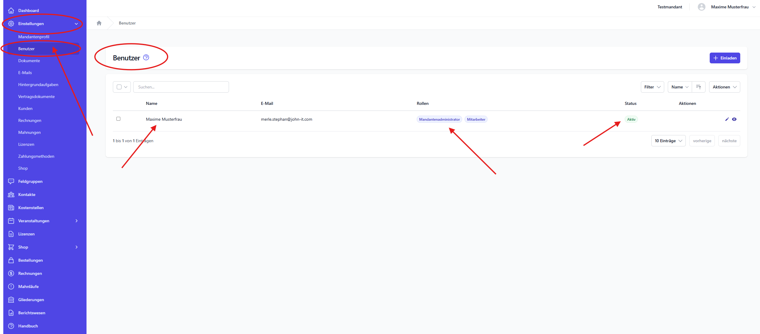Check the Maxime Musterfrau row checkbox

click(119, 119)
